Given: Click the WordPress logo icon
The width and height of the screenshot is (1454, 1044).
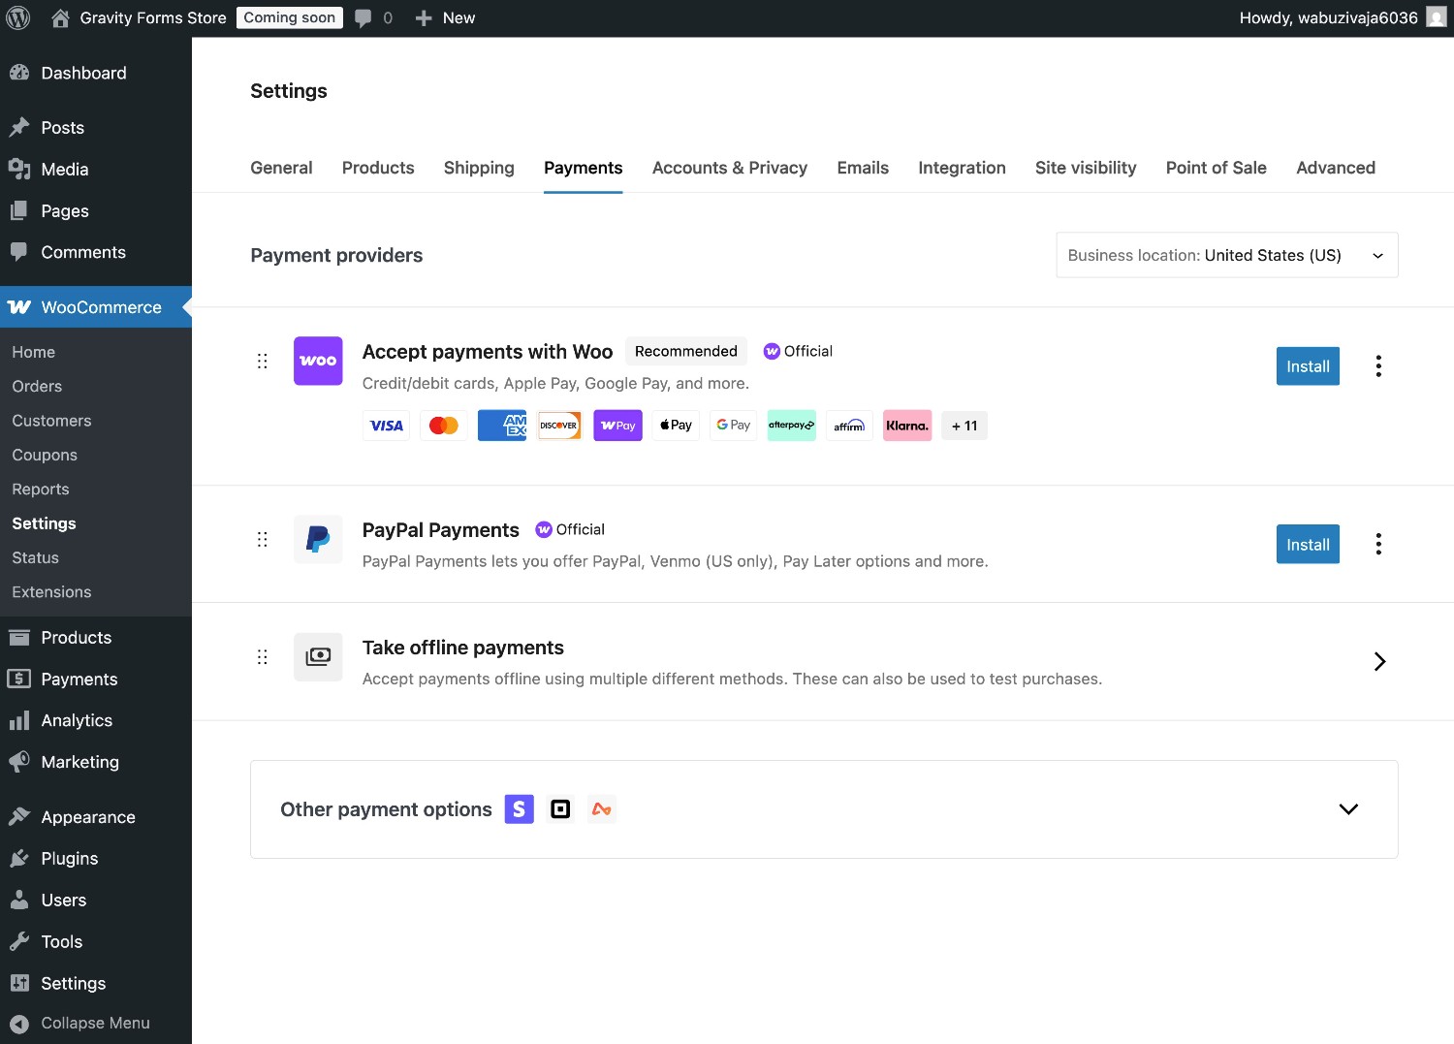Looking at the screenshot, I should click(x=18, y=18).
